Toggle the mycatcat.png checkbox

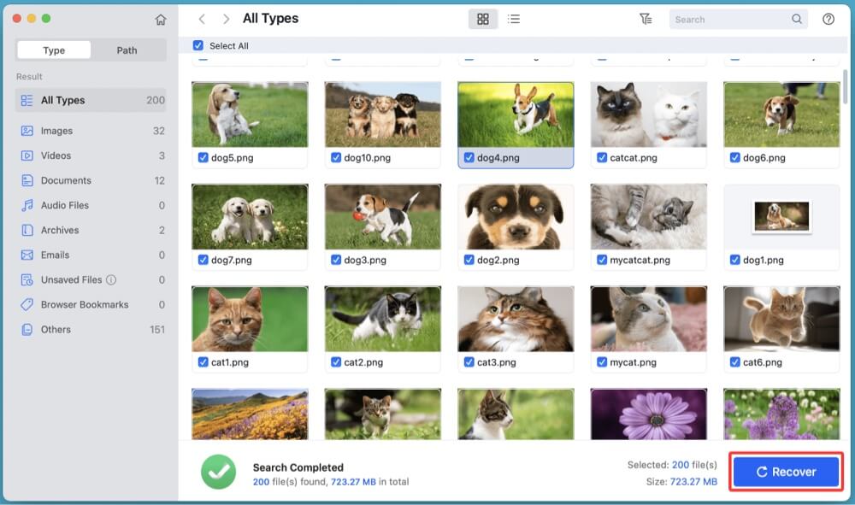click(x=602, y=260)
